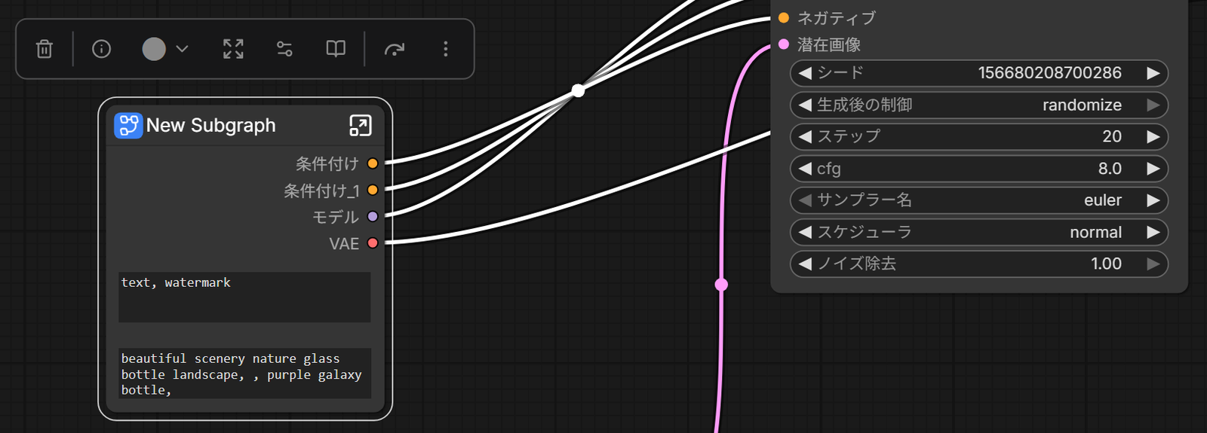The image size is (1207, 433).
Task: Pick node color via the gray circle swatch
Action: [x=154, y=49]
